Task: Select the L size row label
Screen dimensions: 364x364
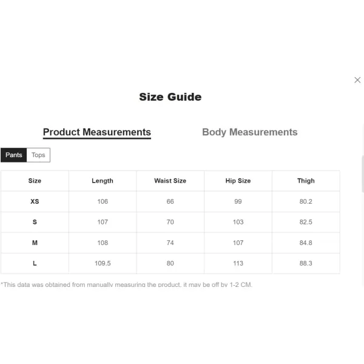Action: [x=35, y=263]
